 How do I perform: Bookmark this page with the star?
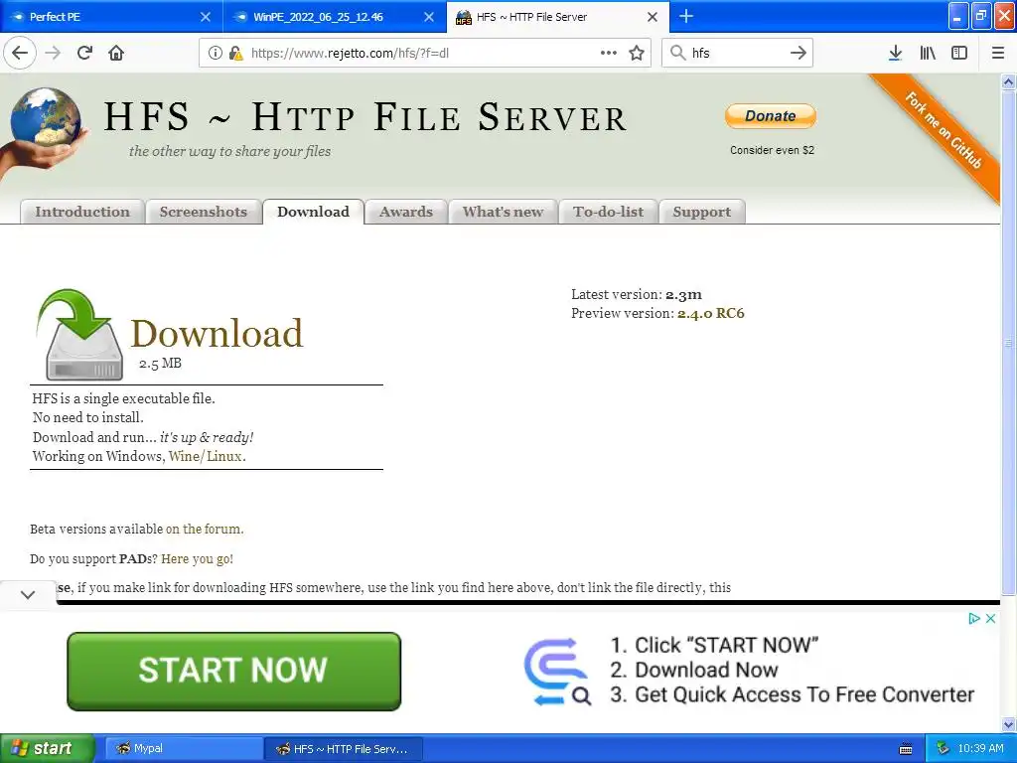click(637, 53)
